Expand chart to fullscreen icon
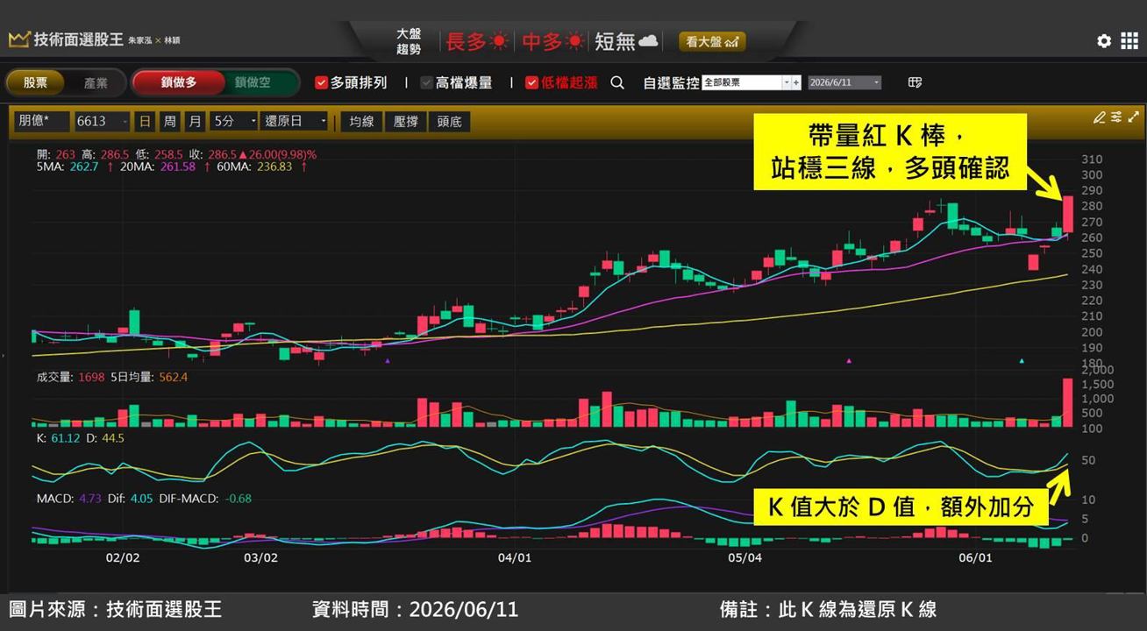 click(x=1134, y=117)
